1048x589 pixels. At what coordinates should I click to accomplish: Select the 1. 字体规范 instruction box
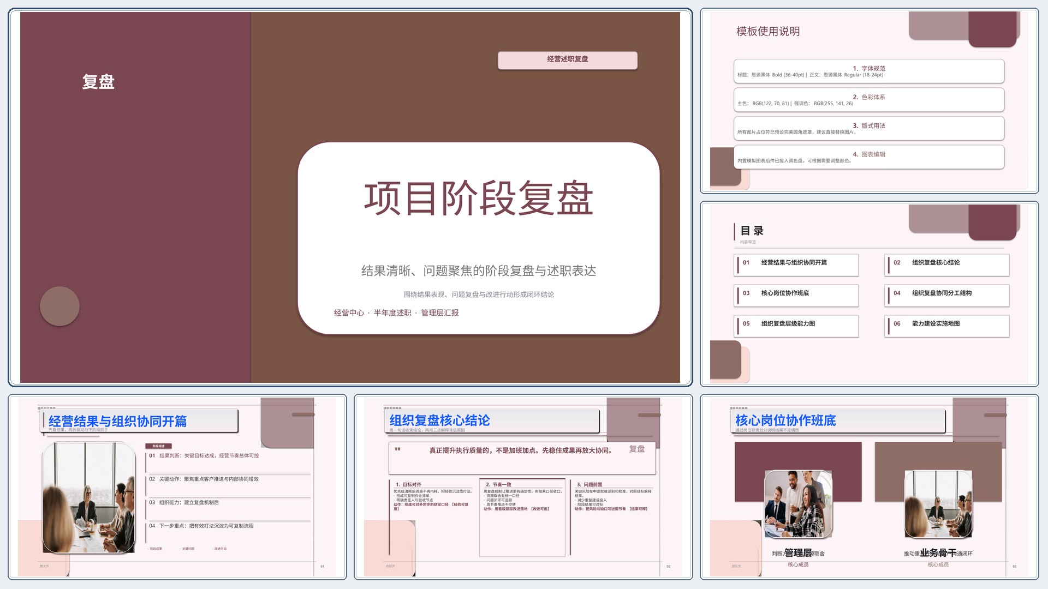(x=869, y=71)
